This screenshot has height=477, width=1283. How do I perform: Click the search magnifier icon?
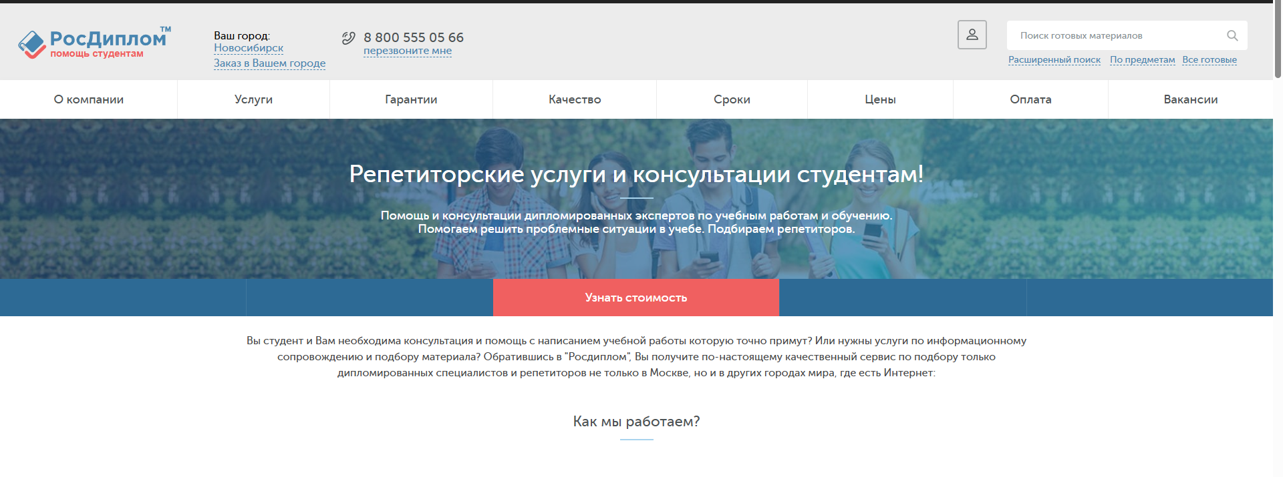[1232, 35]
